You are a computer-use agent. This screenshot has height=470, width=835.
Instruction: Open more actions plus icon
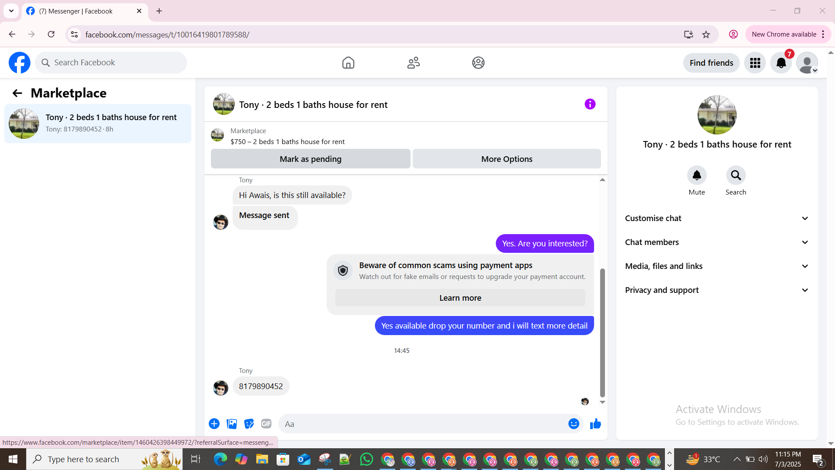point(214,424)
